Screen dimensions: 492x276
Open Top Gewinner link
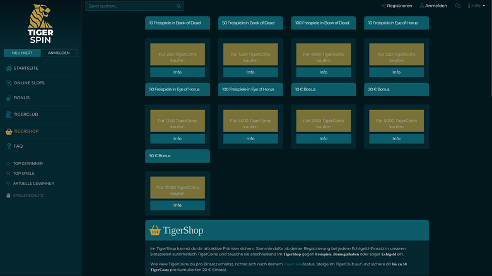tap(28, 163)
